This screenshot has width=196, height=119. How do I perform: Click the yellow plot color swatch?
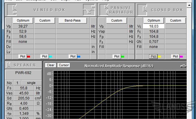(159, 57)
